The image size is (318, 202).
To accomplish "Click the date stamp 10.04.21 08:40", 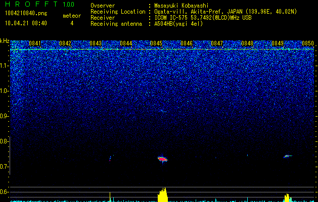I will (26, 23).
